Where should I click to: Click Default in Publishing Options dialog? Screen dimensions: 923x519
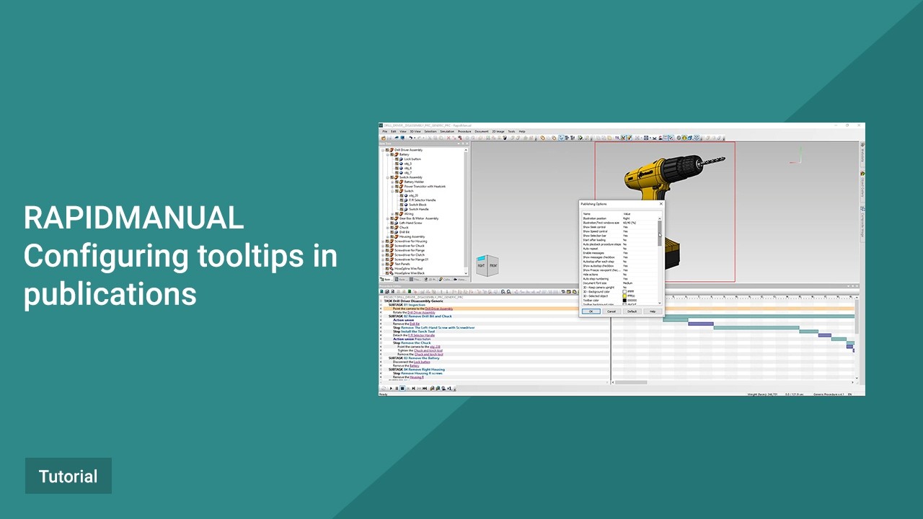tap(632, 311)
